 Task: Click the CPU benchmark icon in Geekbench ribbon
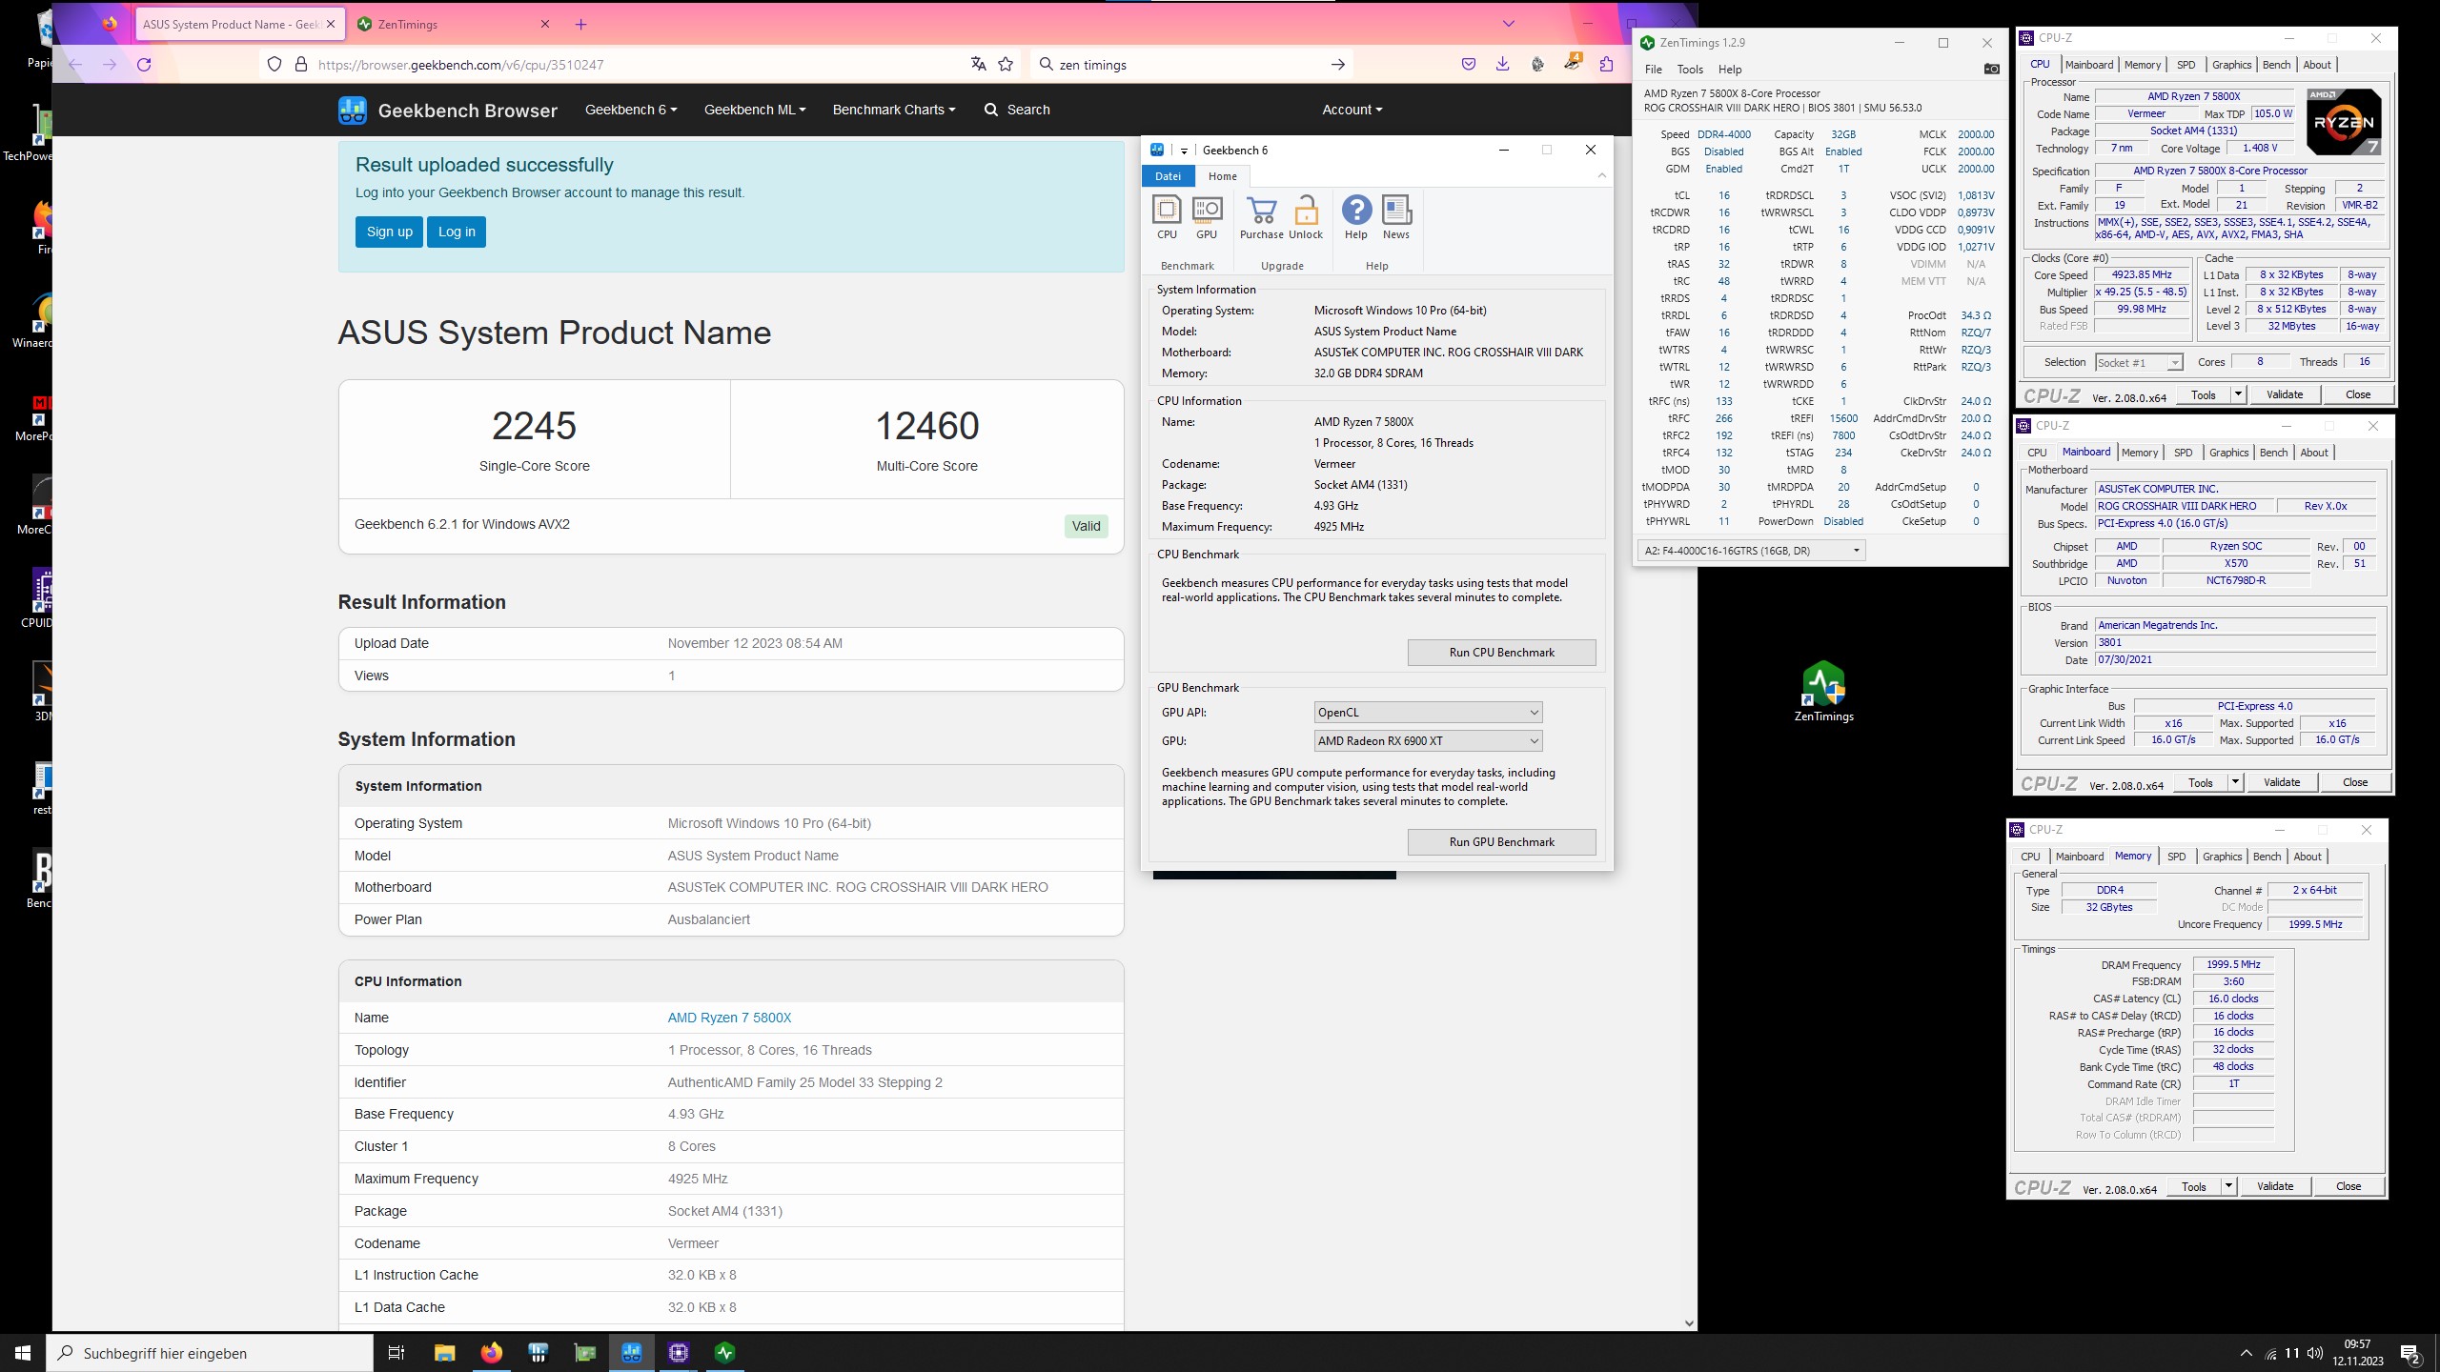1167,217
